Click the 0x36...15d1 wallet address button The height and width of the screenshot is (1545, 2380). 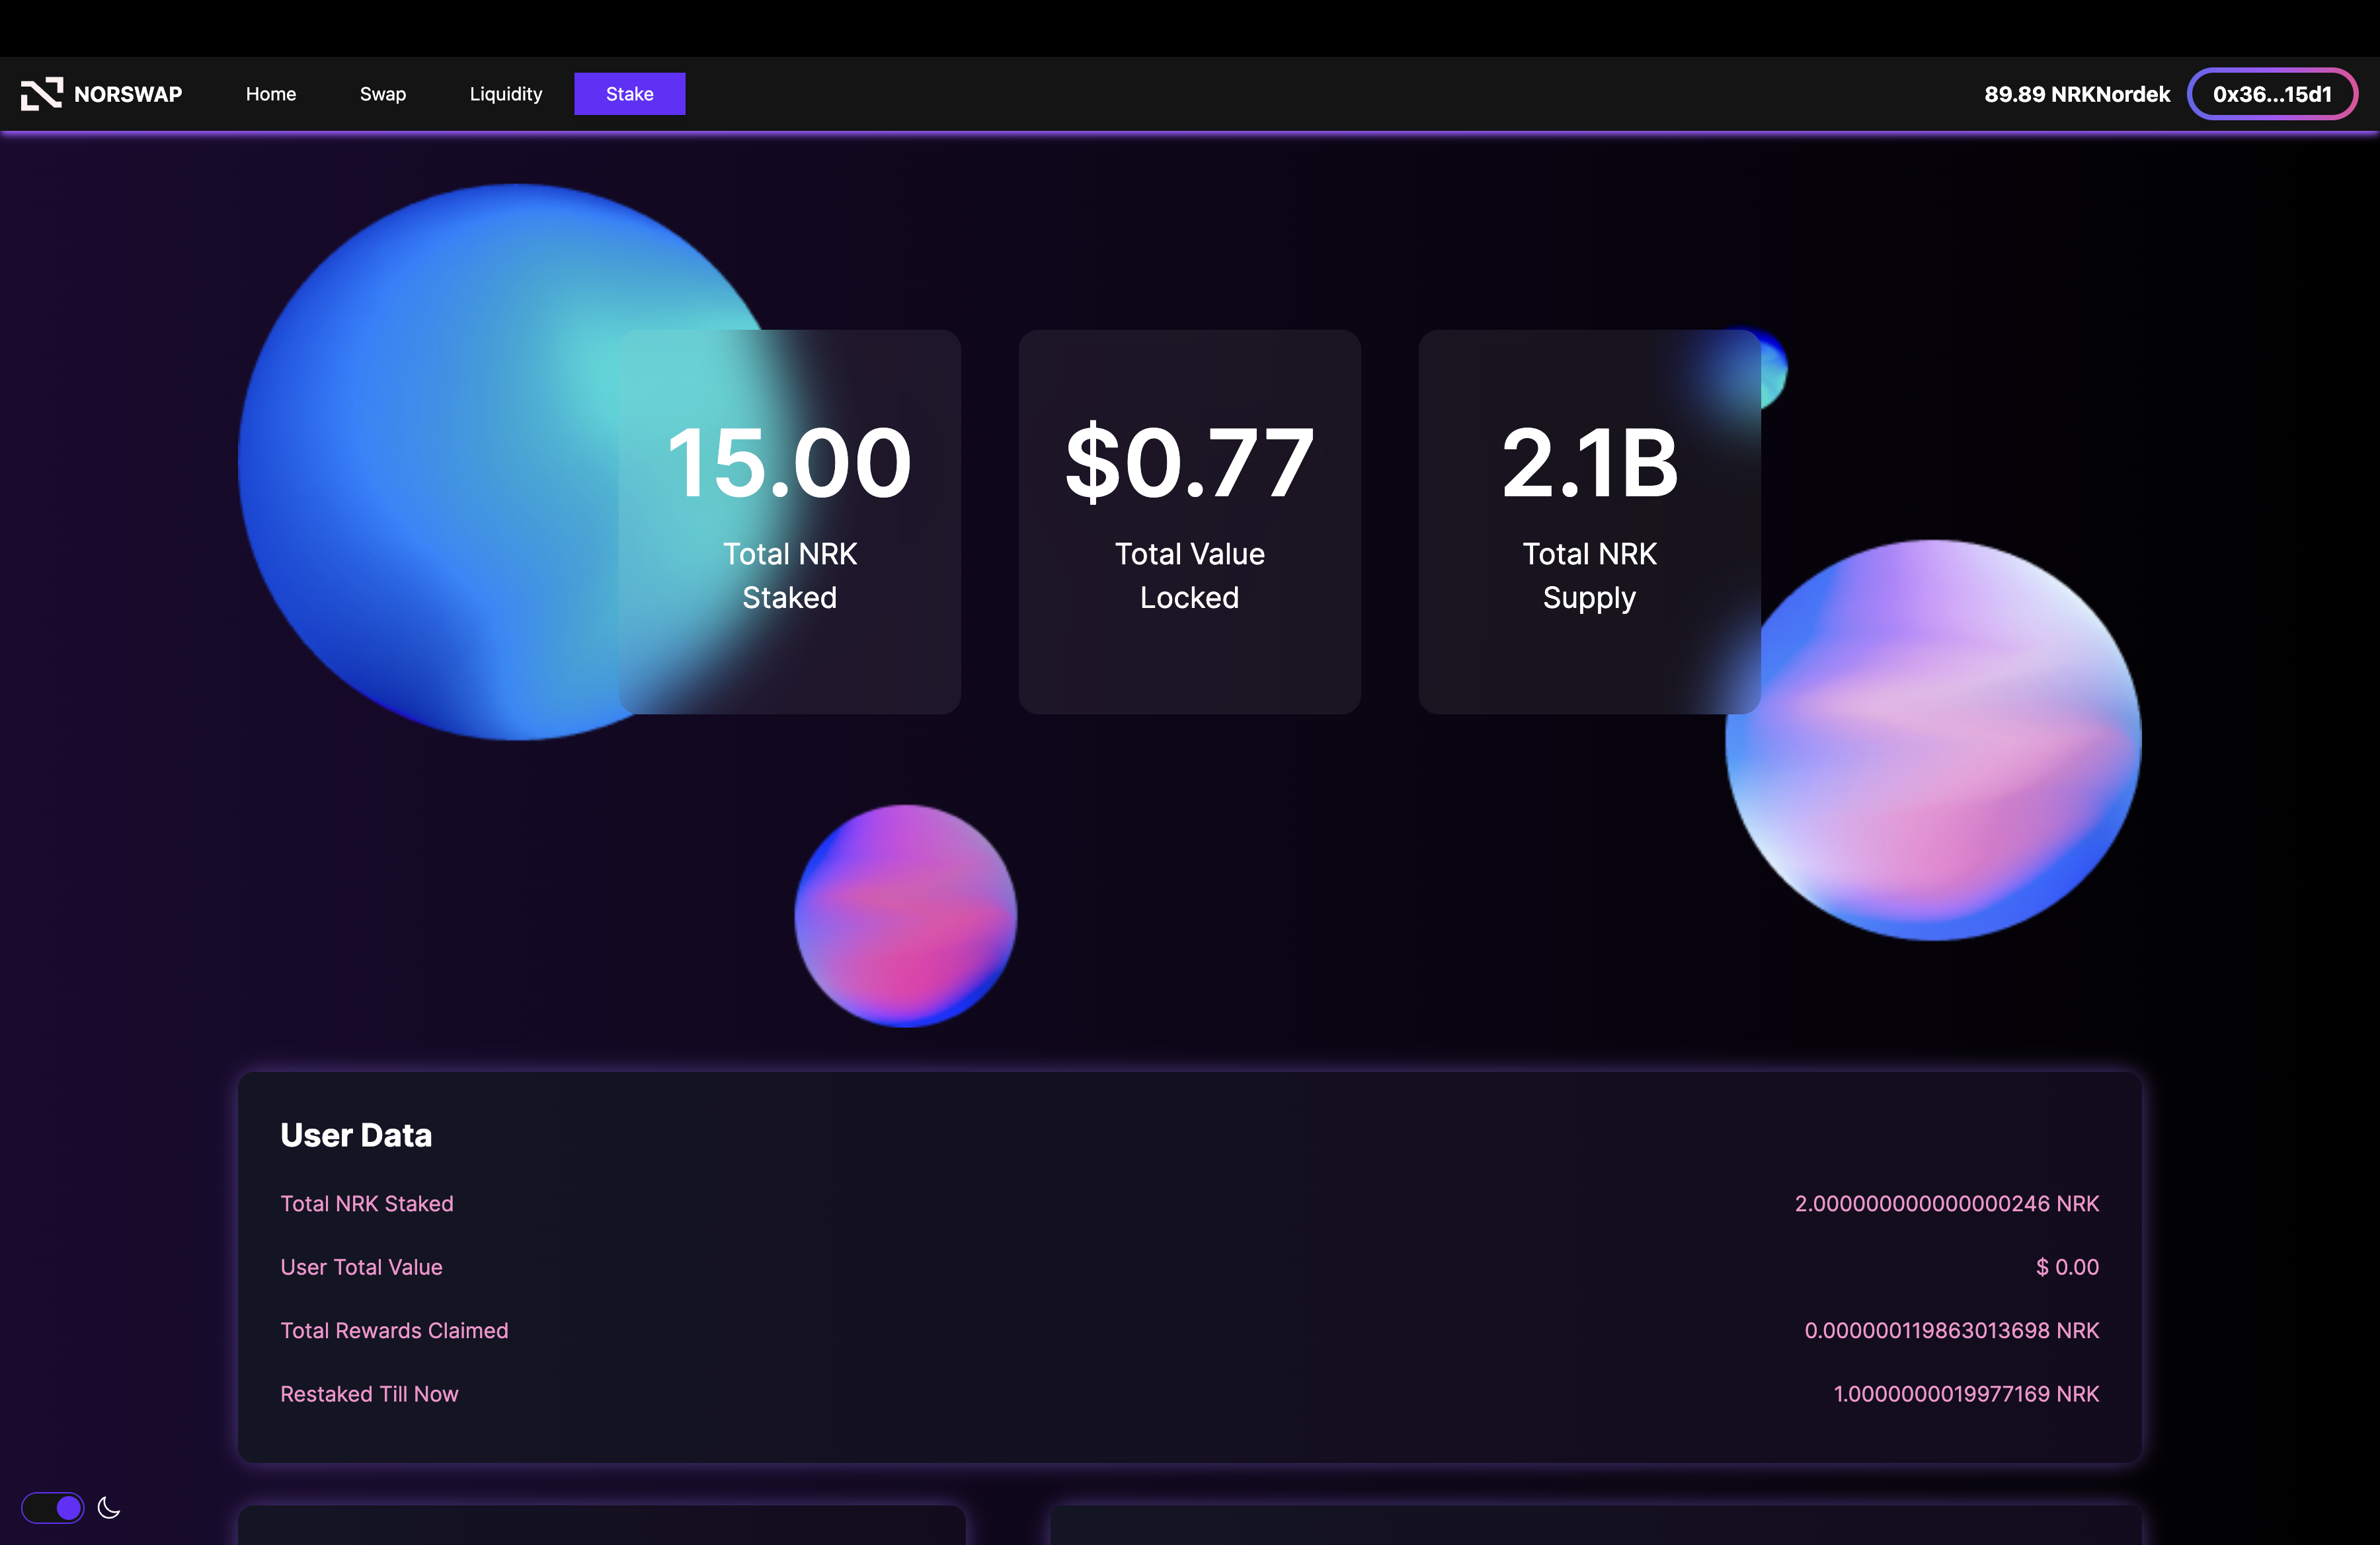[2272, 93]
